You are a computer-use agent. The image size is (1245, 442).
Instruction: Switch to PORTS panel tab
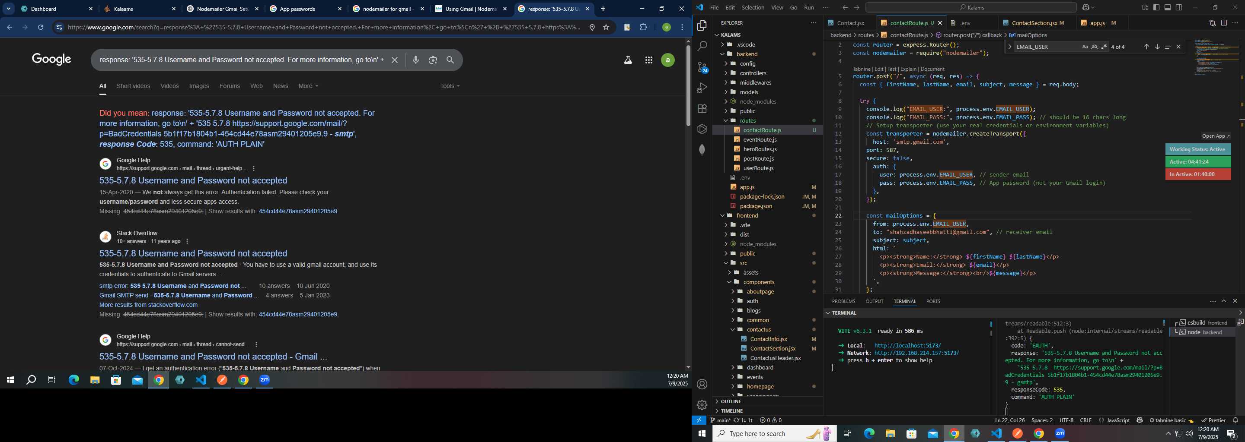[933, 301]
